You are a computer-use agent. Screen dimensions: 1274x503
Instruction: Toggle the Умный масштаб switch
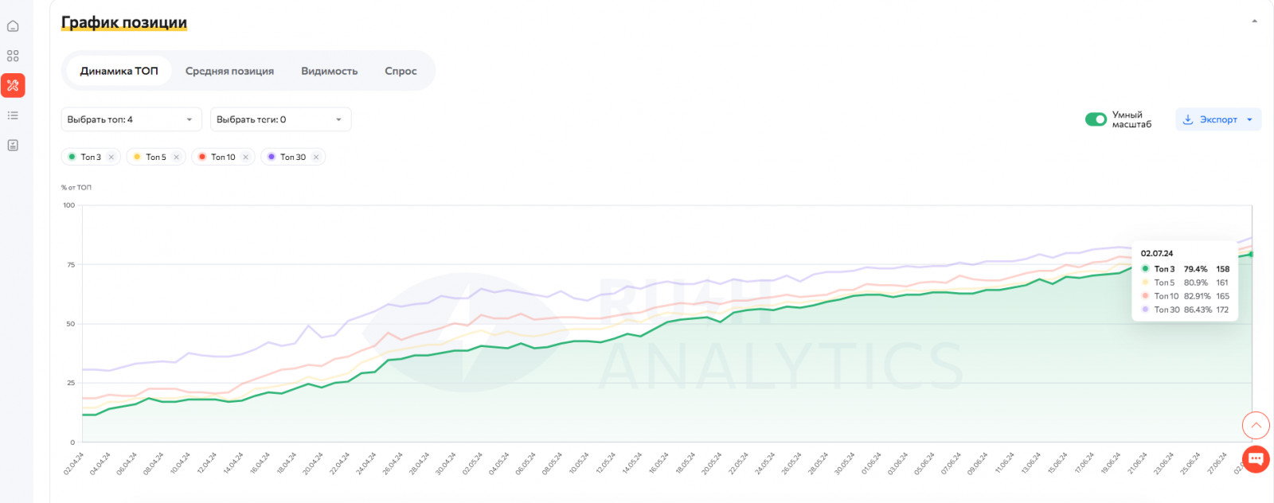(1096, 119)
